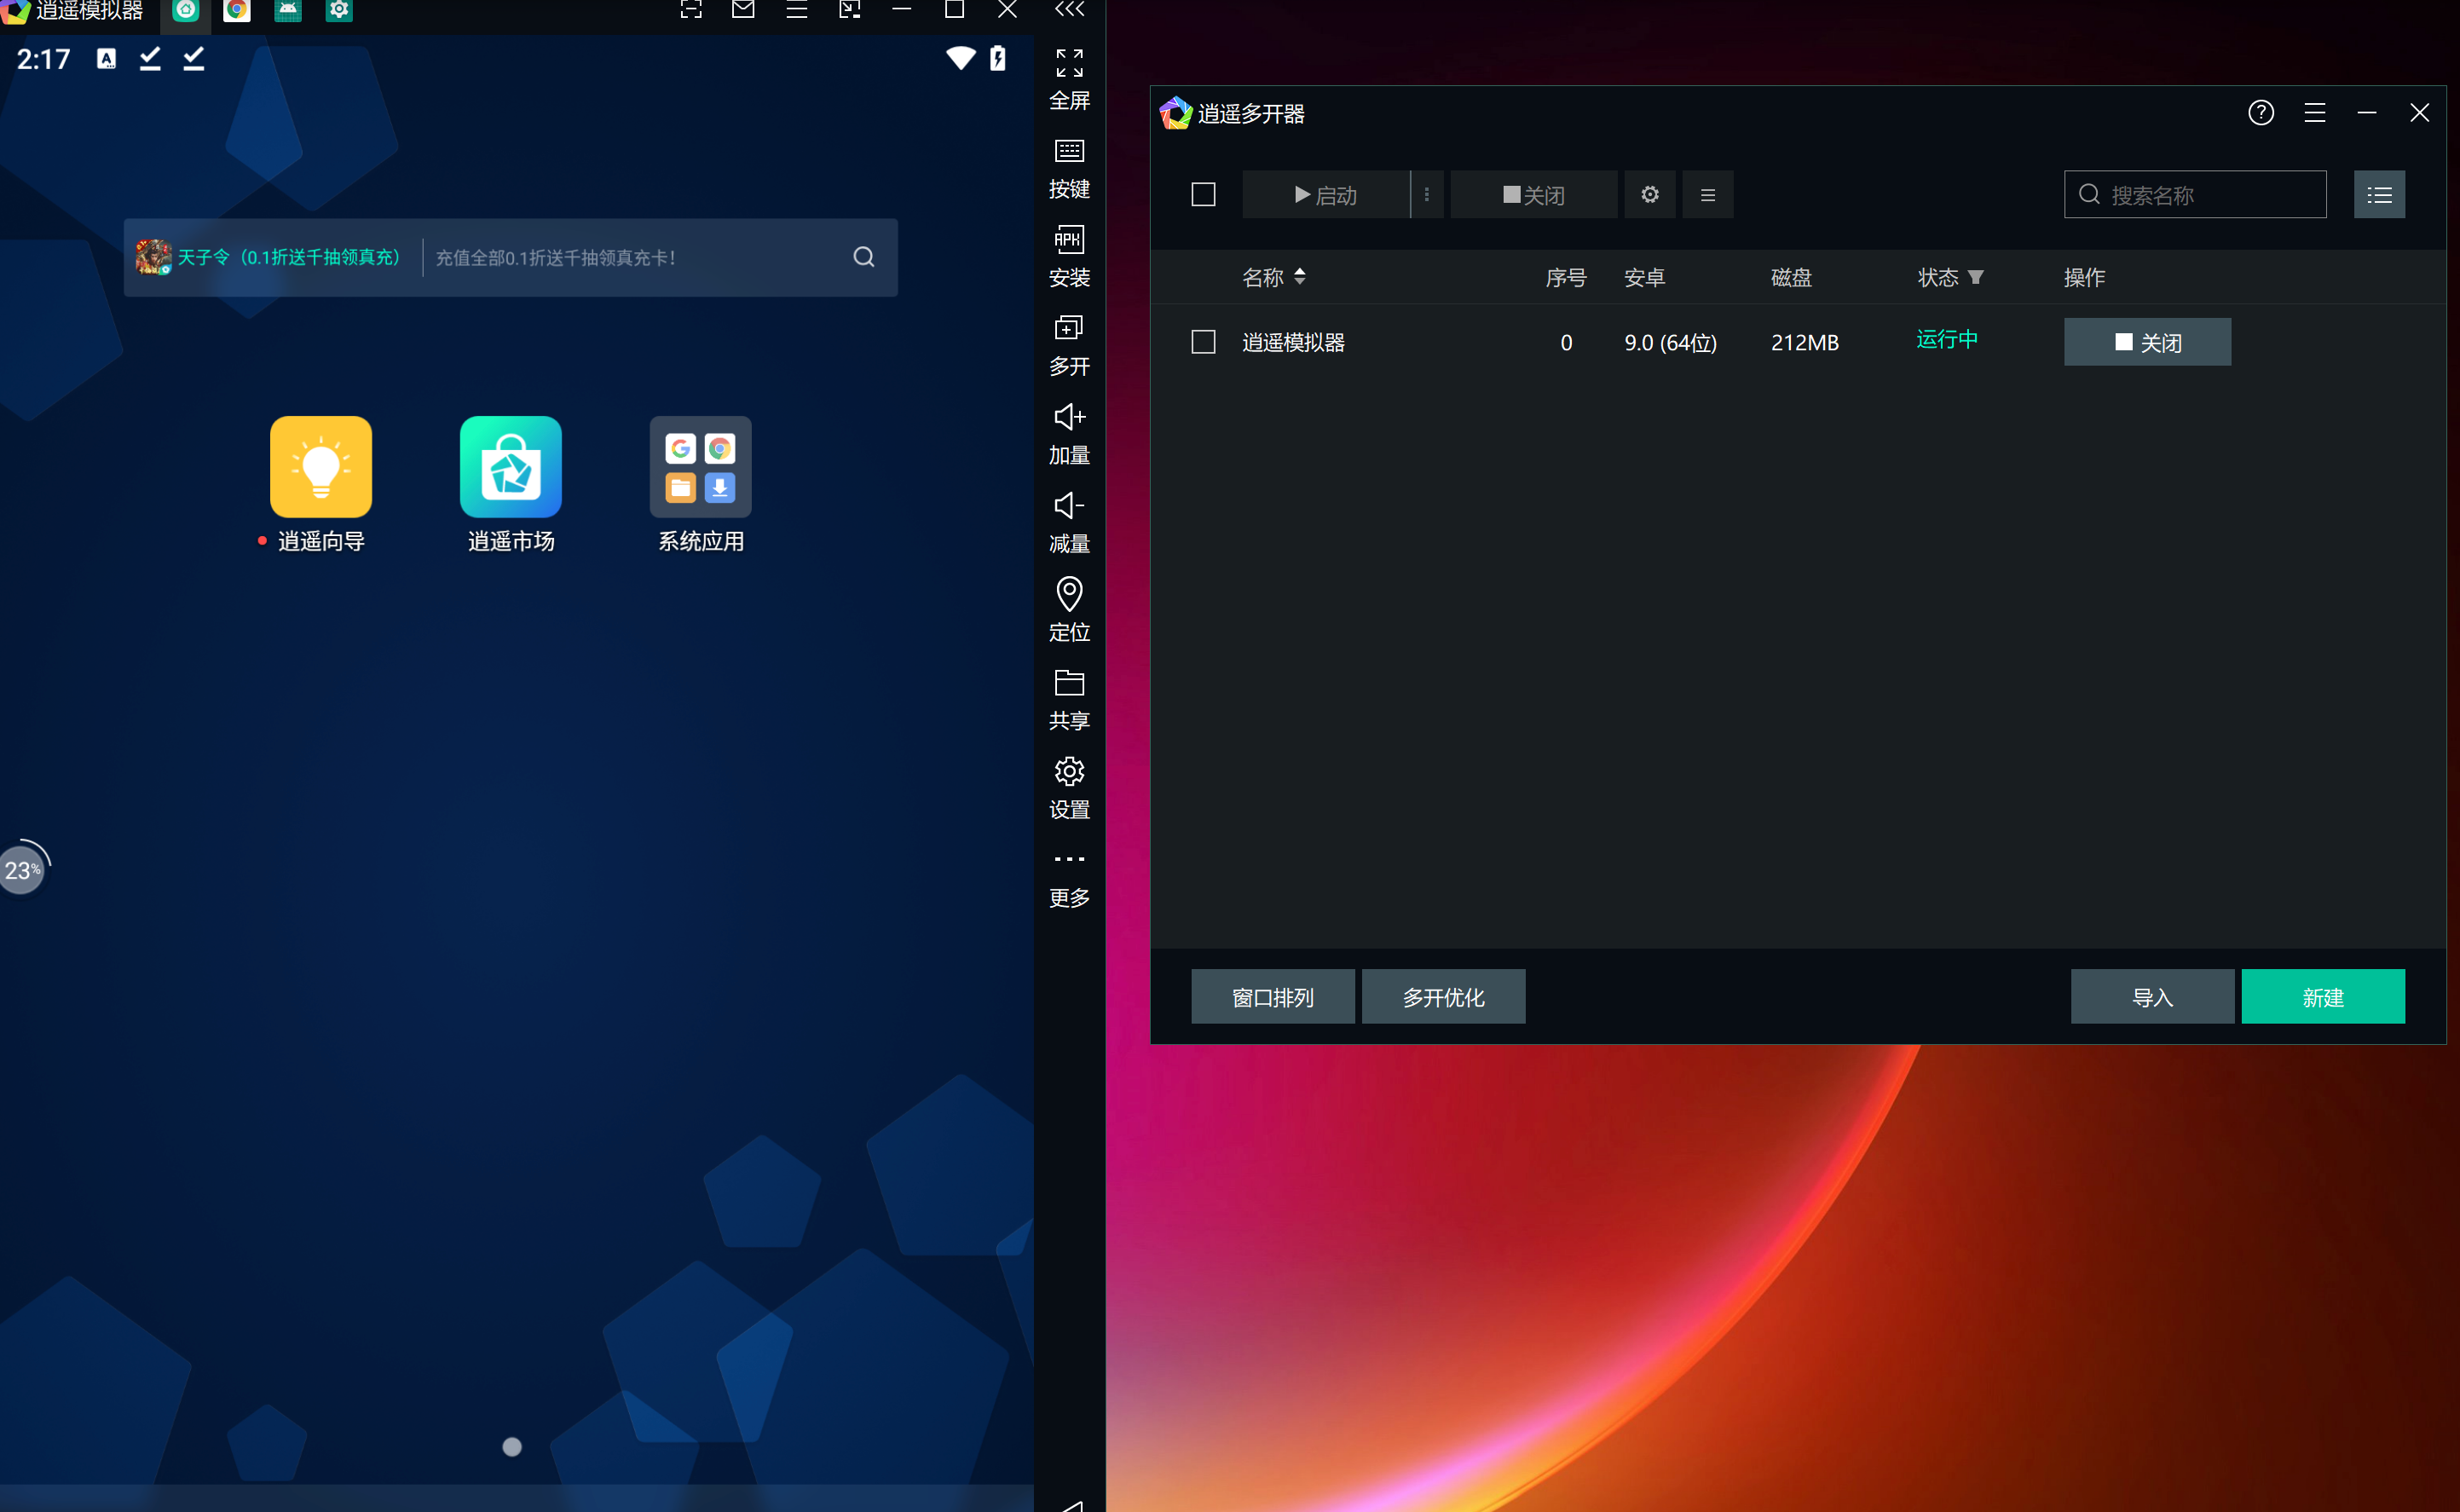The height and width of the screenshot is (1512, 2460).
Task: Click the Android back triangle at sidebar bottom
Action: 1072,1506
